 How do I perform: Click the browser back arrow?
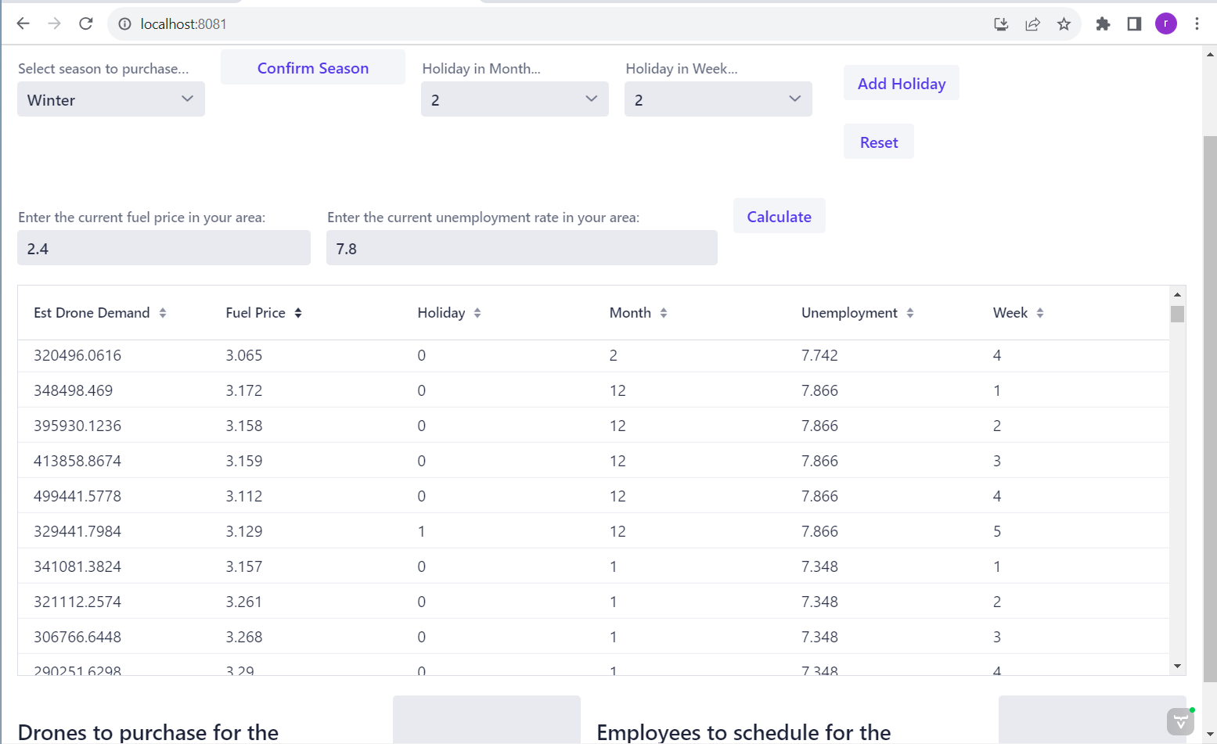point(23,24)
